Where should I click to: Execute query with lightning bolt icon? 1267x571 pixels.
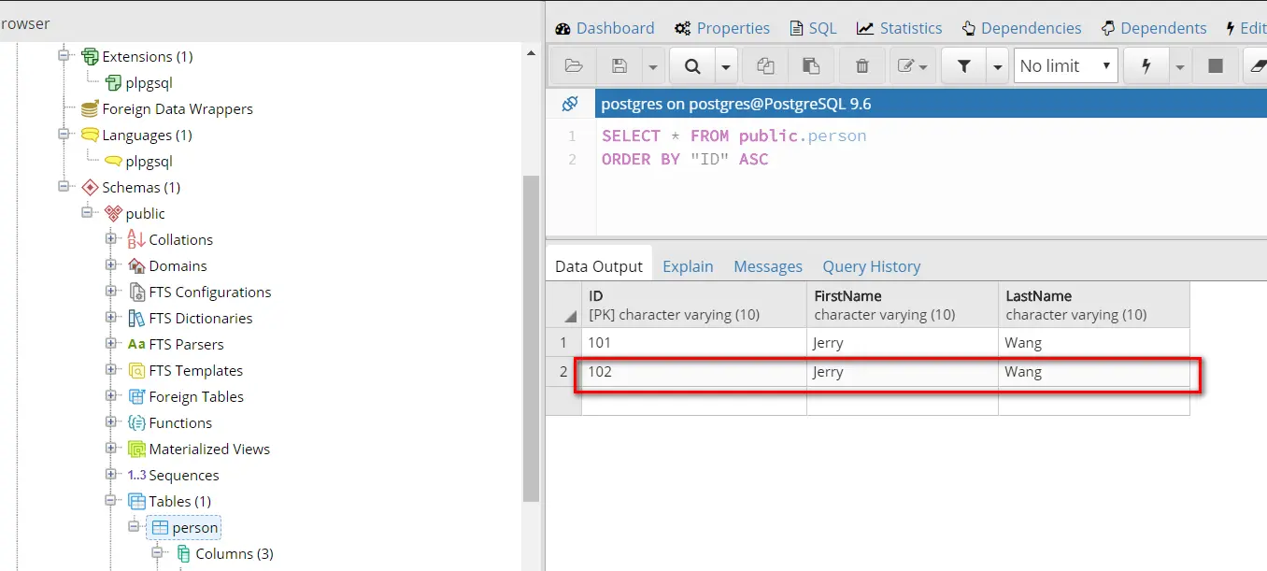1146,66
